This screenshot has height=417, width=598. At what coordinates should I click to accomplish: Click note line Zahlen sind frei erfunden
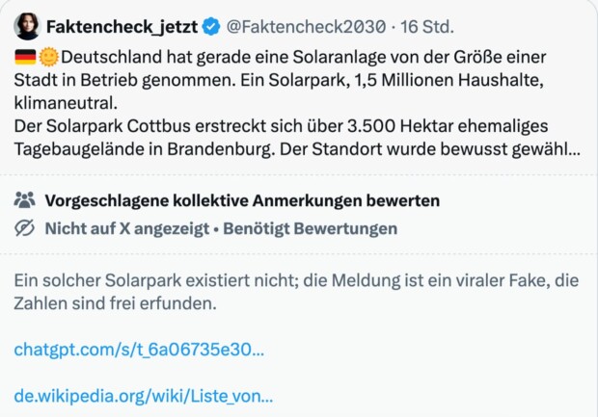pyautogui.click(x=115, y=304)
